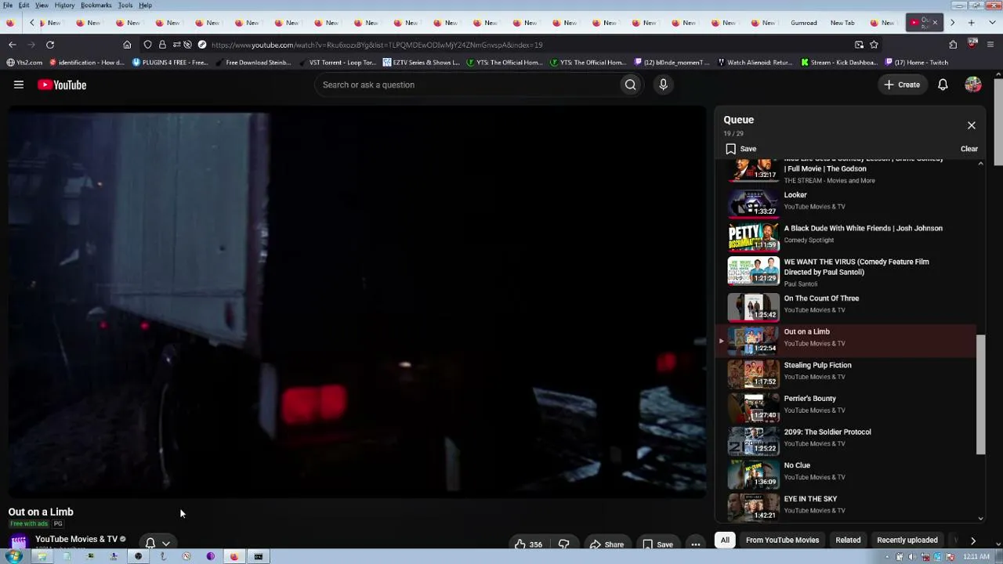
Task: Open the Create button menu
Action: 902,85
